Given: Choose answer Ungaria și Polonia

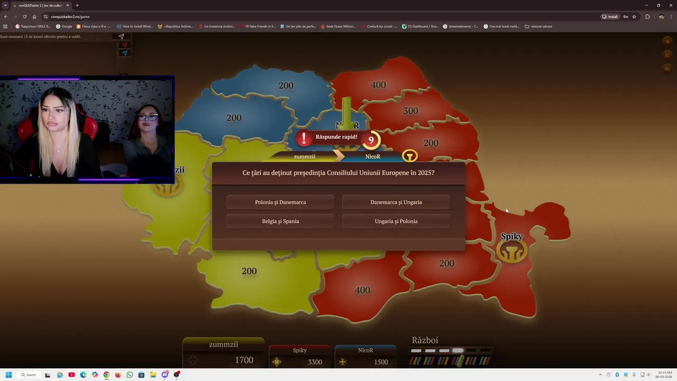Looking at the screenshot, I should click(396, 221).
